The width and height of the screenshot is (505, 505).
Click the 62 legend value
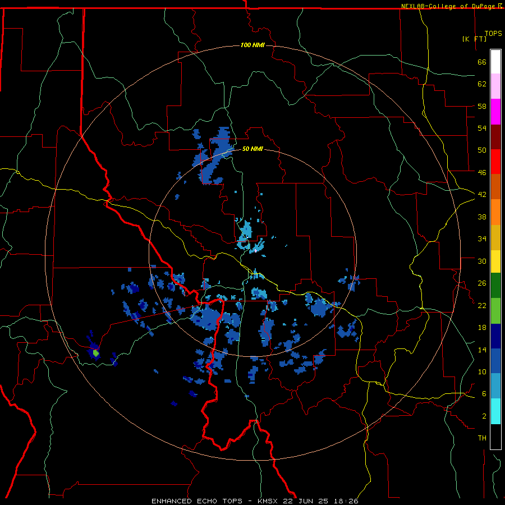pos(482,84)
